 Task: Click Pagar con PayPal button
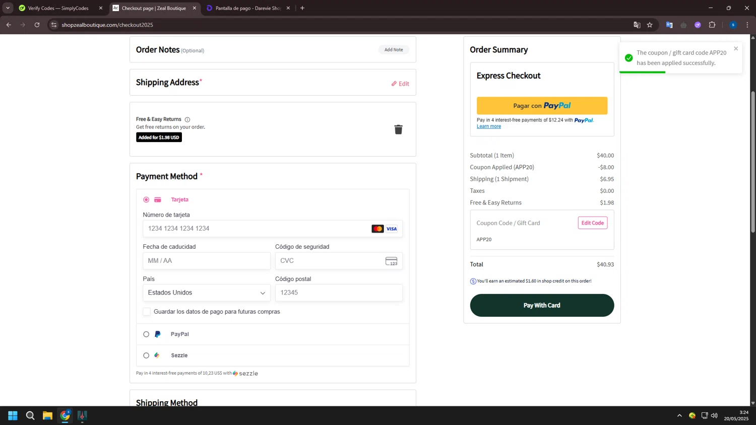tap(542, 106)
